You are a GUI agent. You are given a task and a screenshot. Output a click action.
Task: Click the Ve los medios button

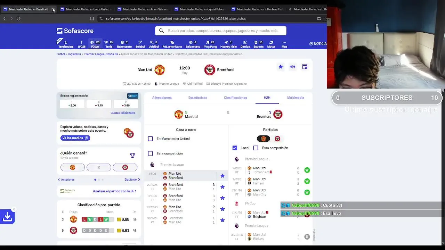tap(75, 138)
